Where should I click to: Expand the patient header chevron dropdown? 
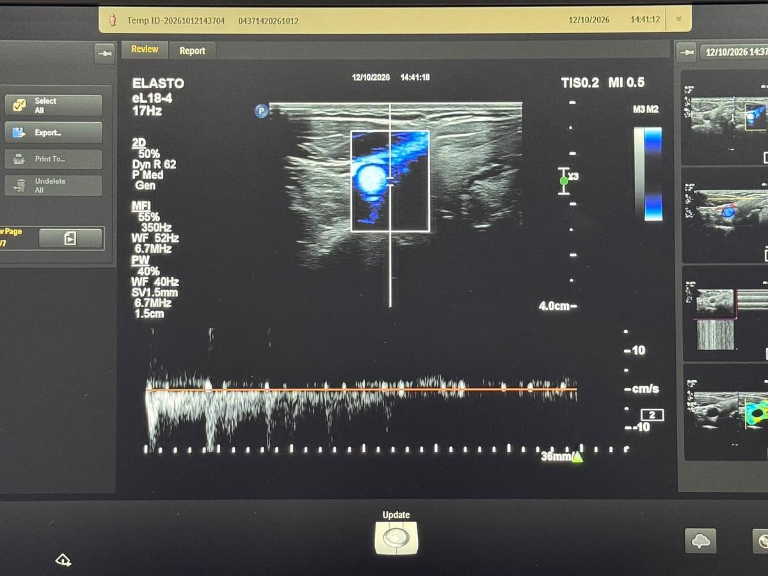coord(678,19)
